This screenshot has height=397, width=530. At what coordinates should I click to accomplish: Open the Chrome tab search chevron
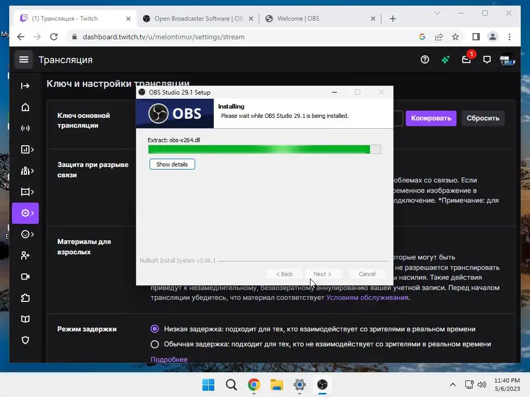click(437, 13)
